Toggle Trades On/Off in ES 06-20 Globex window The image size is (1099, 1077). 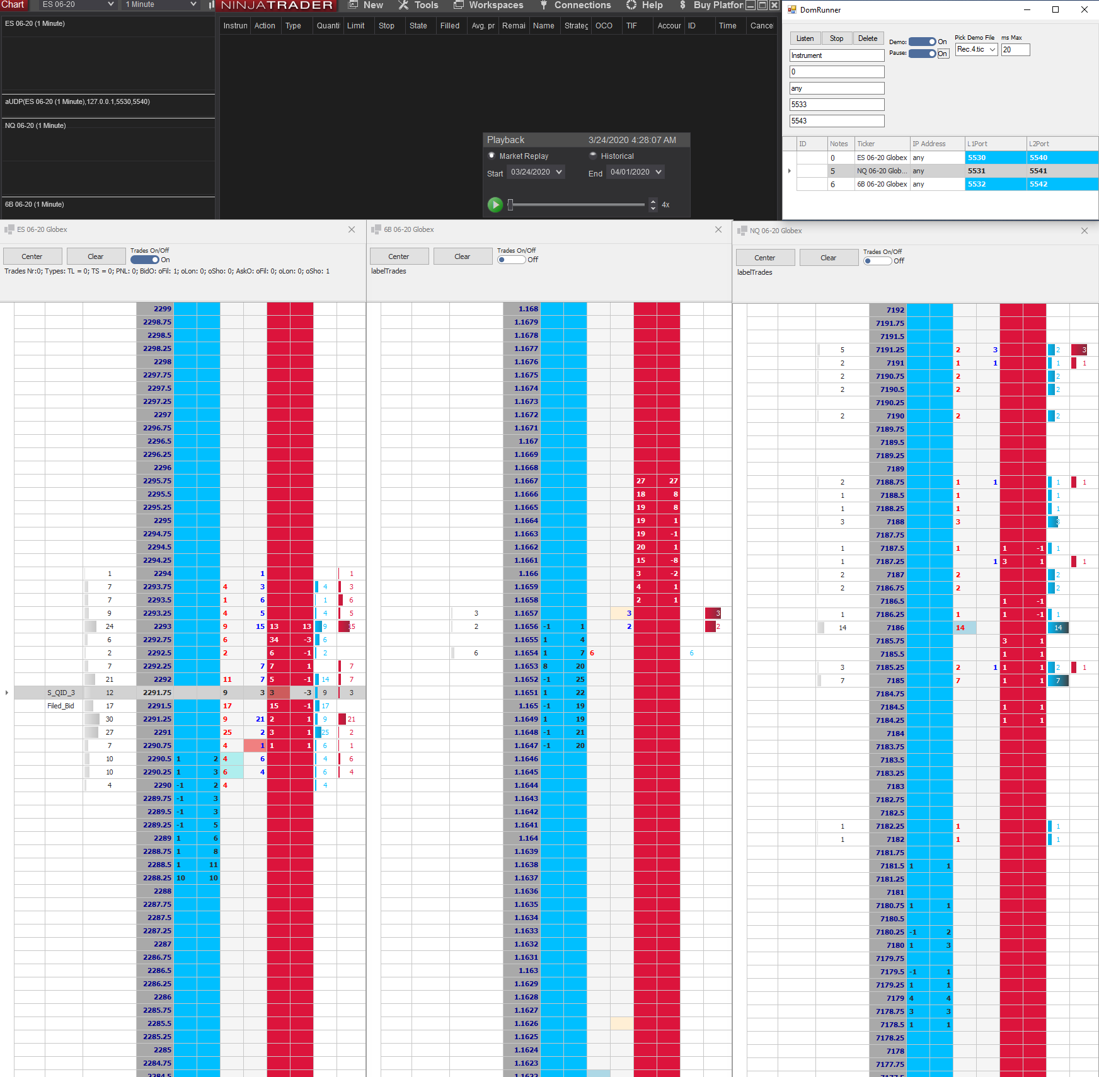click(144, 260)
